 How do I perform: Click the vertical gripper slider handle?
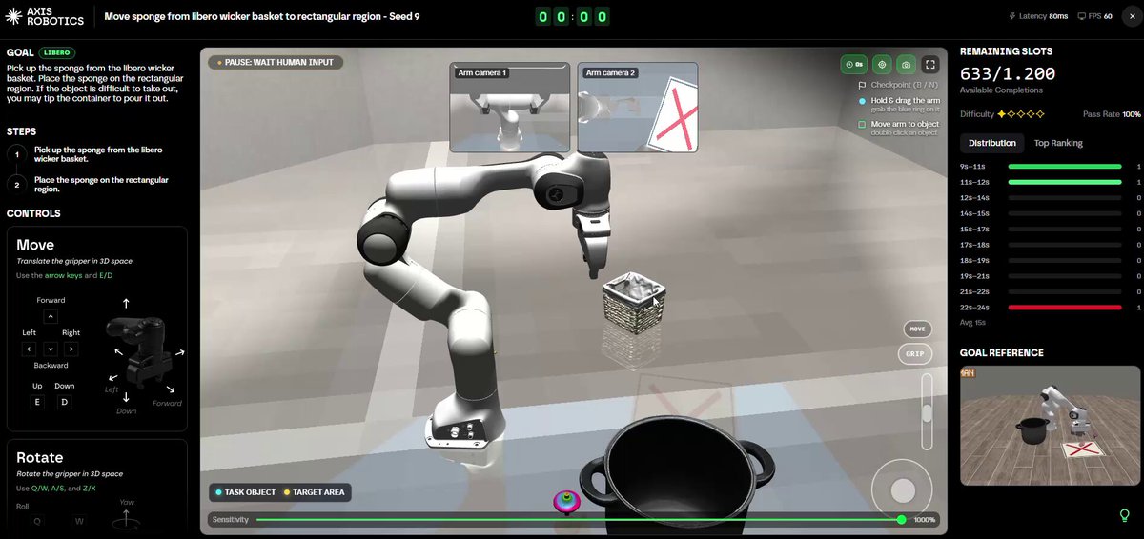927,413
